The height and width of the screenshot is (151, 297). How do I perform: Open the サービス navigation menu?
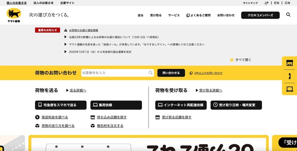(174, 15)
